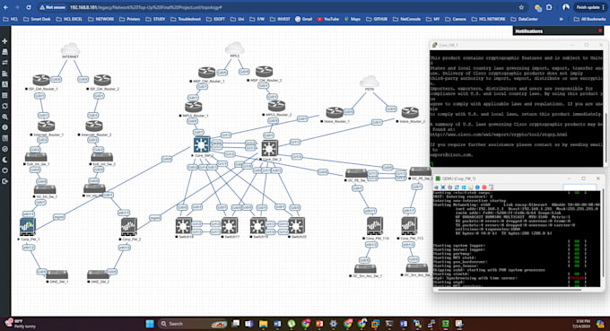Open the Status info icon in the sidebar
Image resolution: width=610 pixels, height=331 pixels.
click(x=4, y=127)
